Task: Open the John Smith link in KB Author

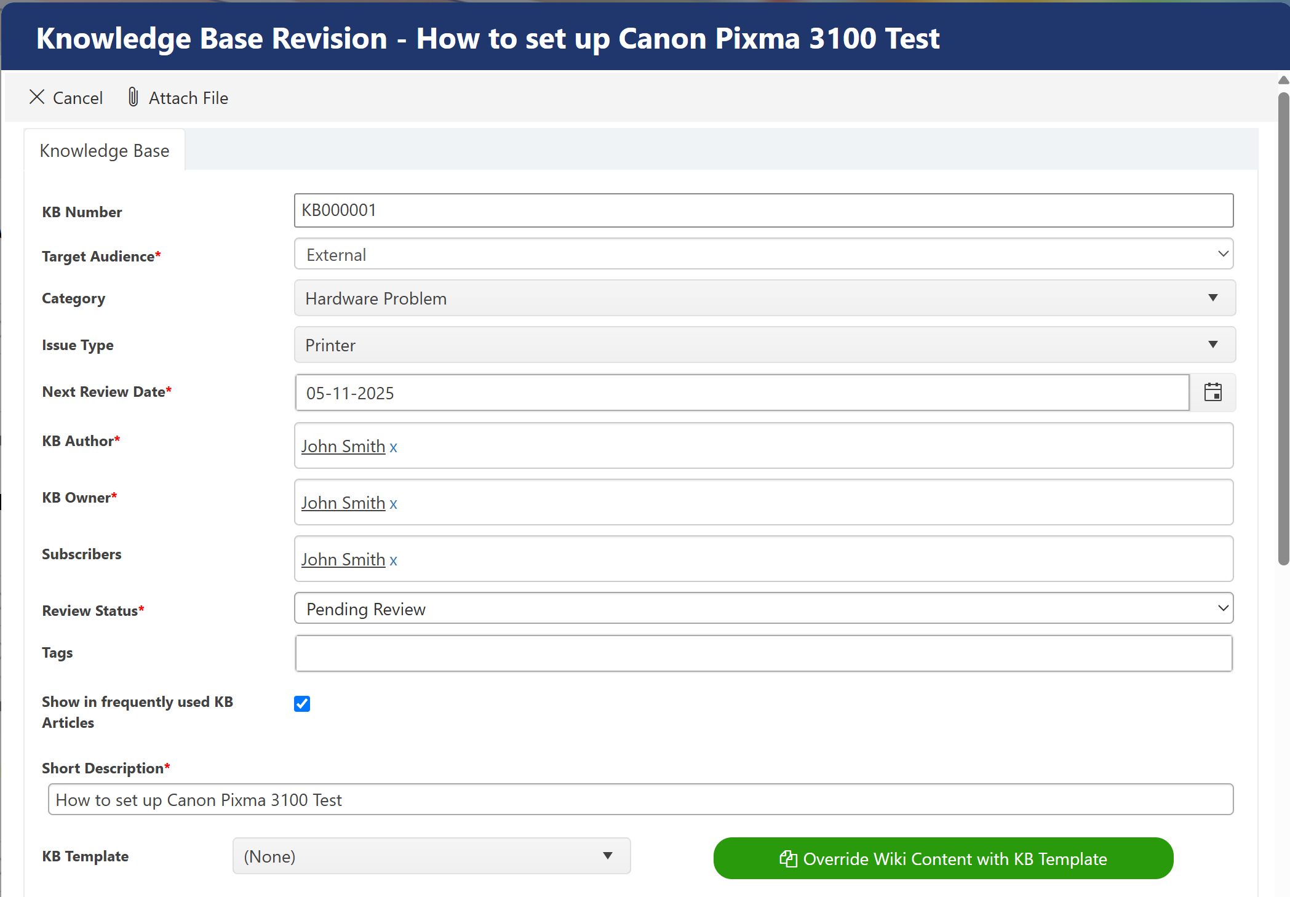Action: pyautogui.click(x=343, y=447)
